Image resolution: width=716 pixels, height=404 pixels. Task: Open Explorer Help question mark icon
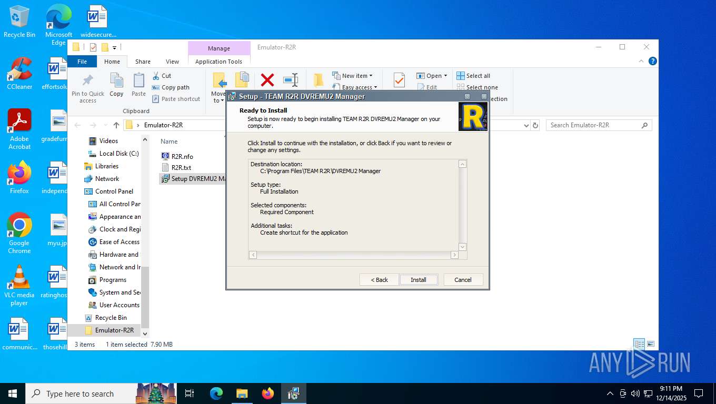(x=653, y=62)
